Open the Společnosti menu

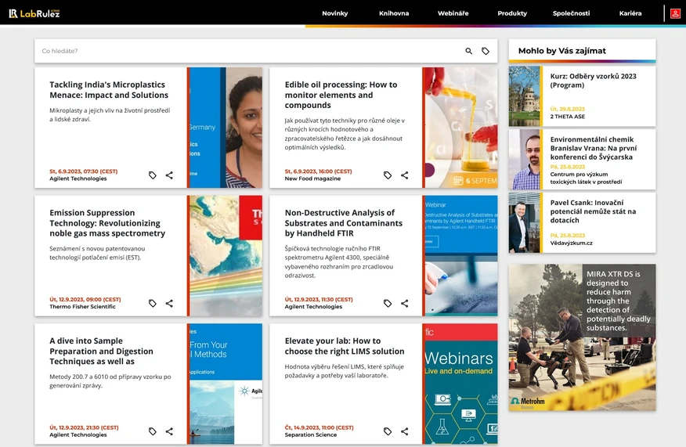[x=571, y=13]
